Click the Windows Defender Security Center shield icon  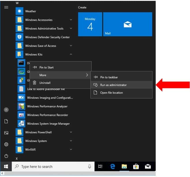point(19,37)
